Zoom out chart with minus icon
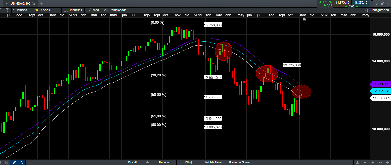Screen dimensions: 391x165 click(365, 162)
